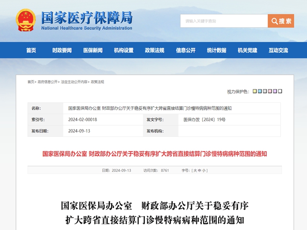307x230 pixels.
Task: Click the 小 font size option
Action: coord(203,171)
